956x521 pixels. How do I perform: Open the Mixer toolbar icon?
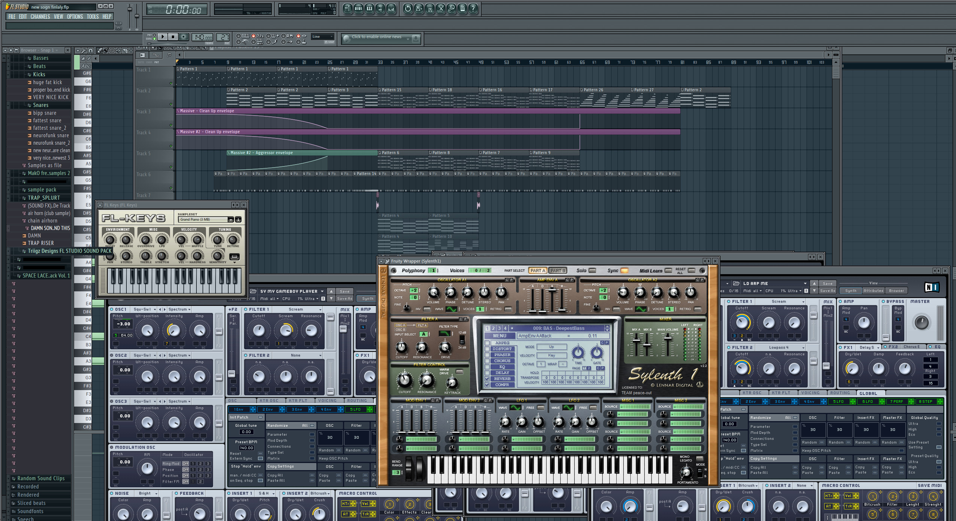click(391, 9)
